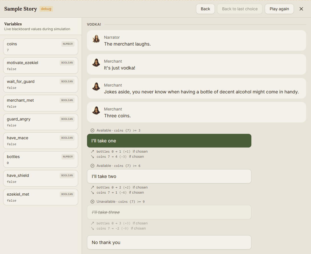The image size is (311, 254).
Task: Click "Unavailable · coins (7) >= 9" condition
Action: coord(121,202)
